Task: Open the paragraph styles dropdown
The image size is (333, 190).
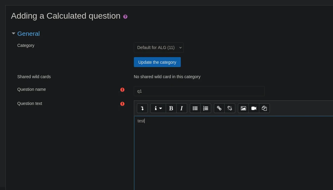Action: tap(158, 108)
